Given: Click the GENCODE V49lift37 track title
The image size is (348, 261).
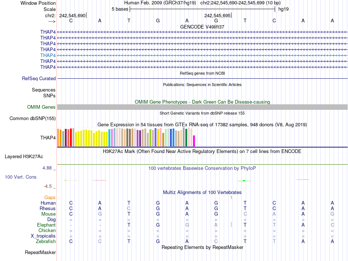Looking at the screenshot, I should coord(202,27).
